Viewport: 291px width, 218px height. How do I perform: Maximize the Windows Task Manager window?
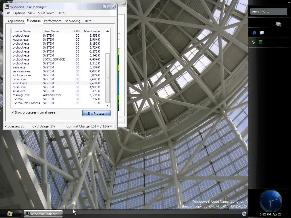point(109,7)
